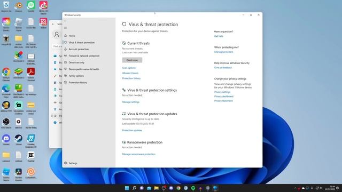Open Settings gear in the taskbar
Viewport: 342px width, 192px height.
(208, 188)
